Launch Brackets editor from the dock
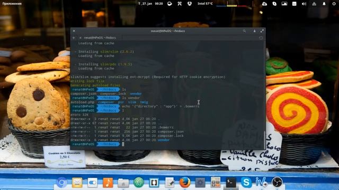The height and width of the screenshot is (190, 339). (x=154, y=183)
